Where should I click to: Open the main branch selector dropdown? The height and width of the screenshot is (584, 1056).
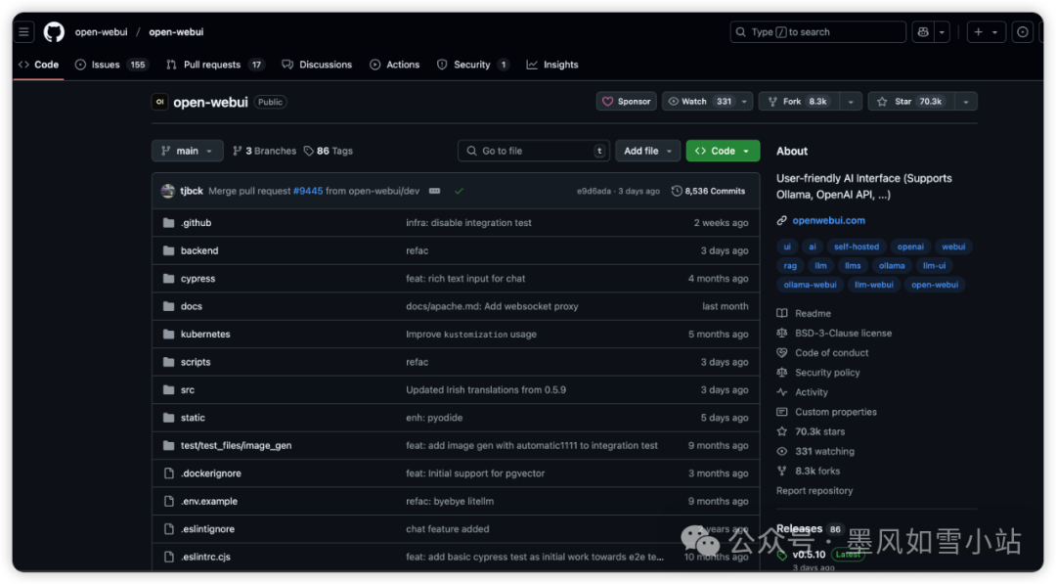point(186,151)
